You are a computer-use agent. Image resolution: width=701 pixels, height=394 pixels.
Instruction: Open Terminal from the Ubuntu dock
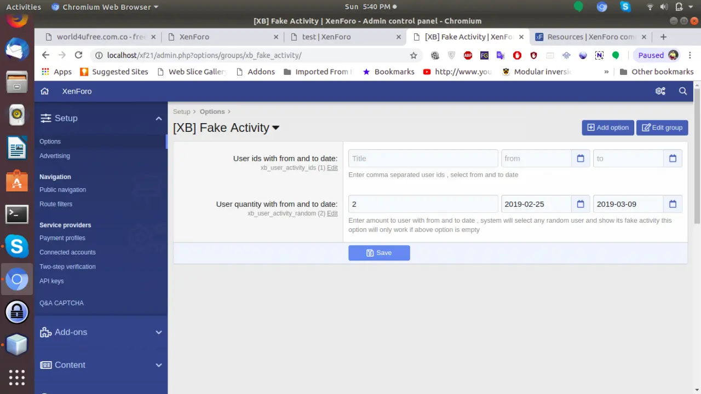tap(17, 214)
